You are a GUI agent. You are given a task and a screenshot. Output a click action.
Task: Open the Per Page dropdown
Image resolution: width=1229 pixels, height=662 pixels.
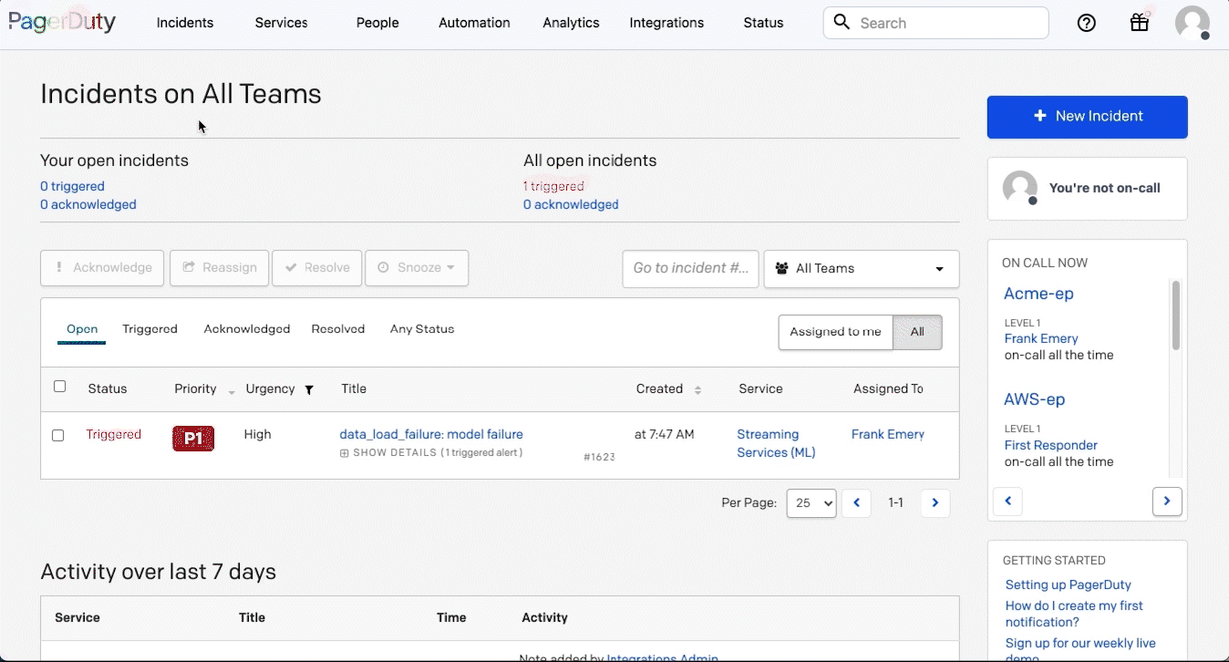[x=811, y=502]
